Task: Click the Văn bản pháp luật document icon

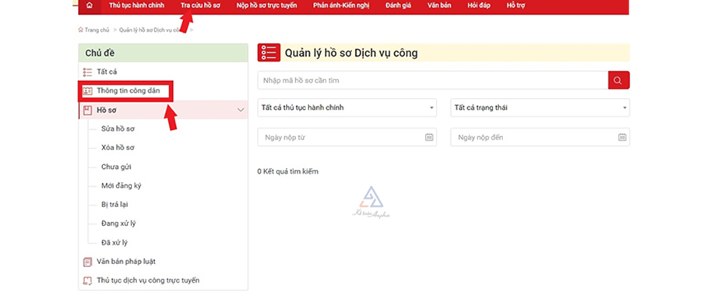Action: (87, 262)
